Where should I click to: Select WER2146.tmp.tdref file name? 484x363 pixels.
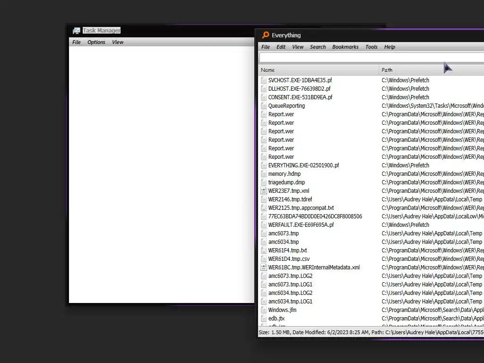[290, 199]
